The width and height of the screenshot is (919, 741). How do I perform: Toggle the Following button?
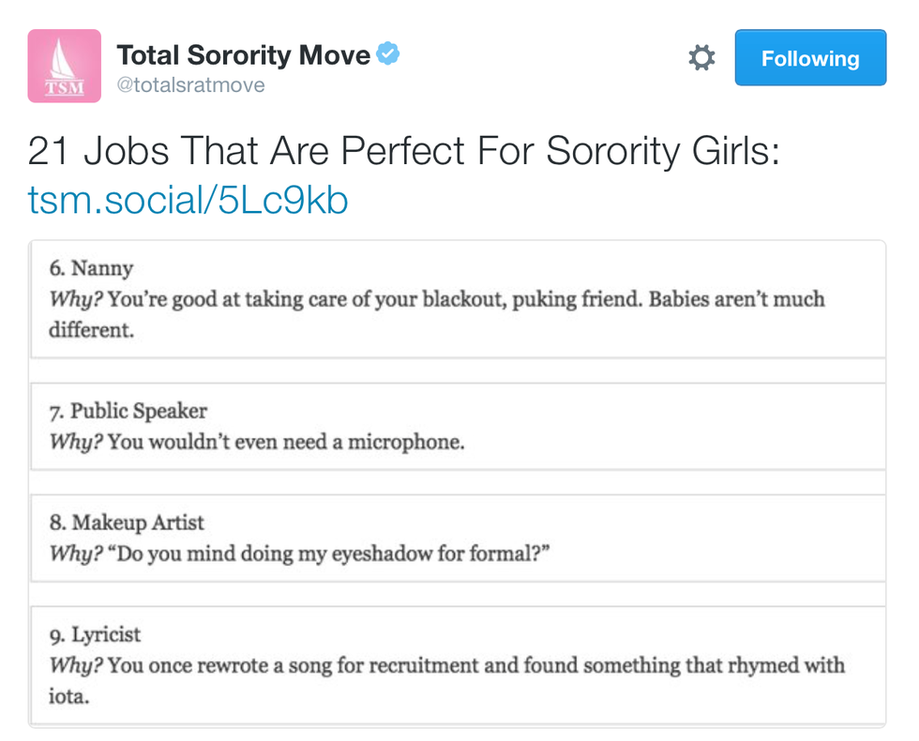click(x=810, y=58)
